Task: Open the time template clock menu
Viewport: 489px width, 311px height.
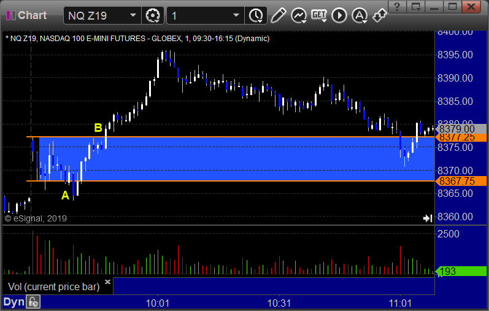Action: coord(256,15)
